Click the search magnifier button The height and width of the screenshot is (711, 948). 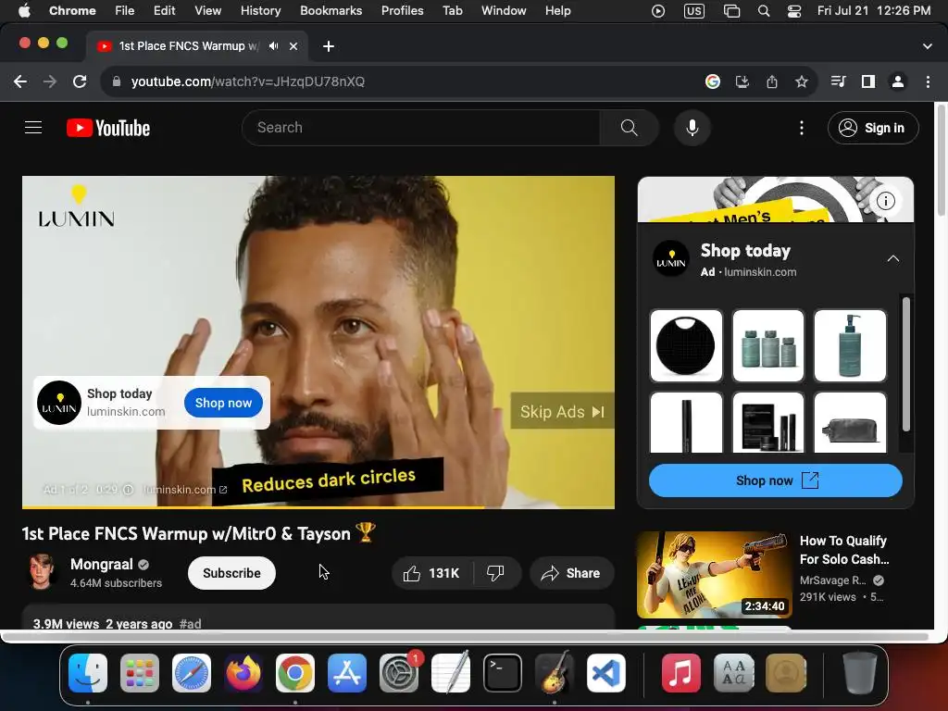[629, 128]
